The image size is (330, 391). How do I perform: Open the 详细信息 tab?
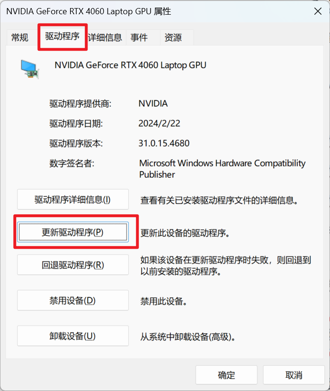tap(105, 37)
